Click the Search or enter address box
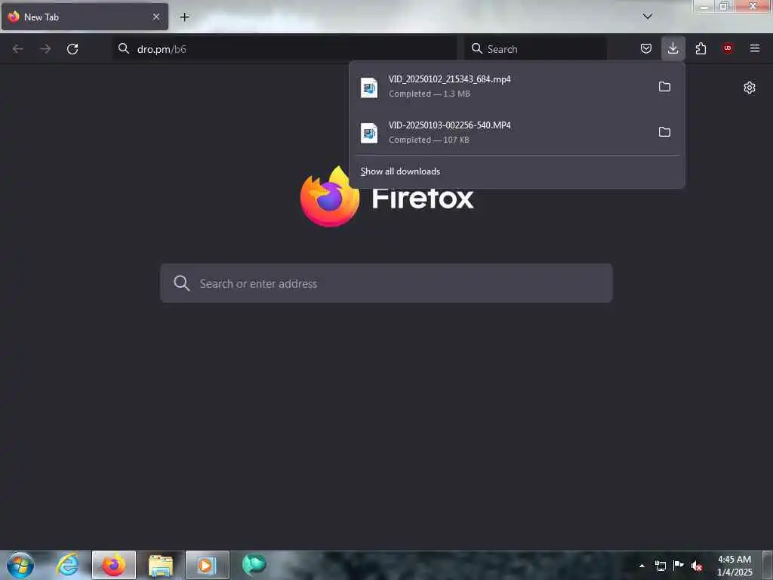This screenshot has width=773, height=580. (x=386, y=284)
